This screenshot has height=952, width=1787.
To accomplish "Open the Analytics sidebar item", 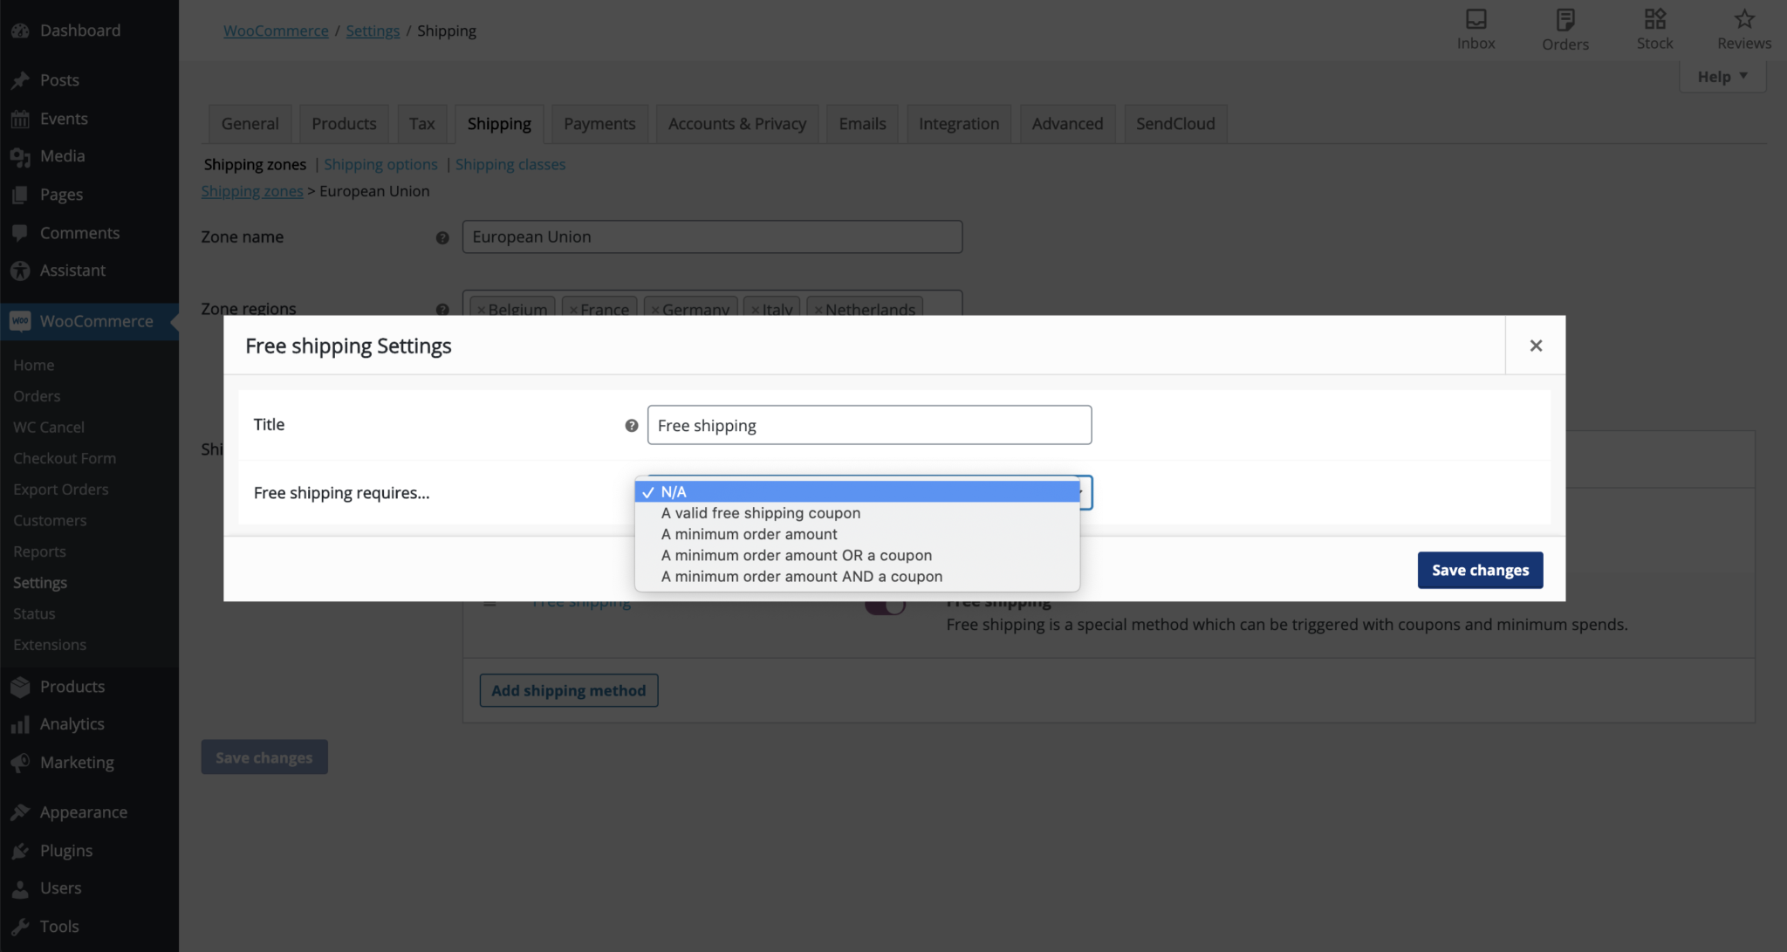I will pyautogui.click(x=72, y=723).
